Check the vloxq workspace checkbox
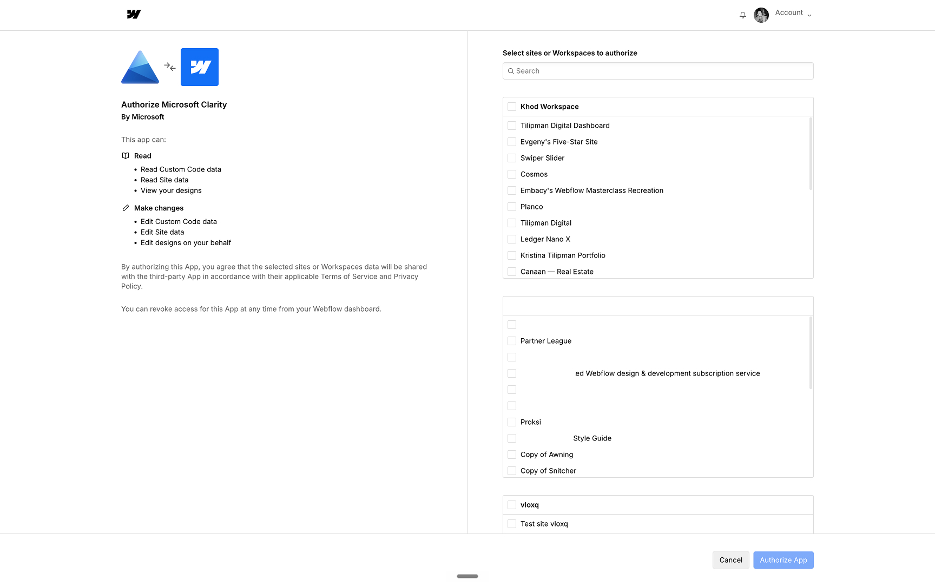This screenshot has width=935, height=586. click(512, 505)
